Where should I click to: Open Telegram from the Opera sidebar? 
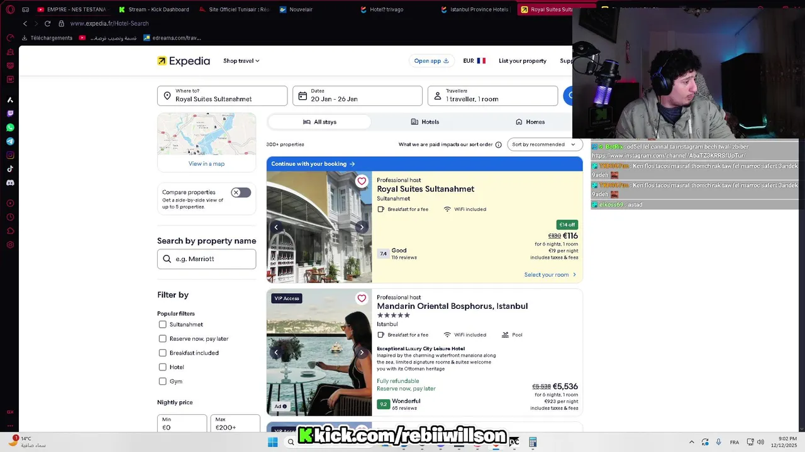point(10,141)
